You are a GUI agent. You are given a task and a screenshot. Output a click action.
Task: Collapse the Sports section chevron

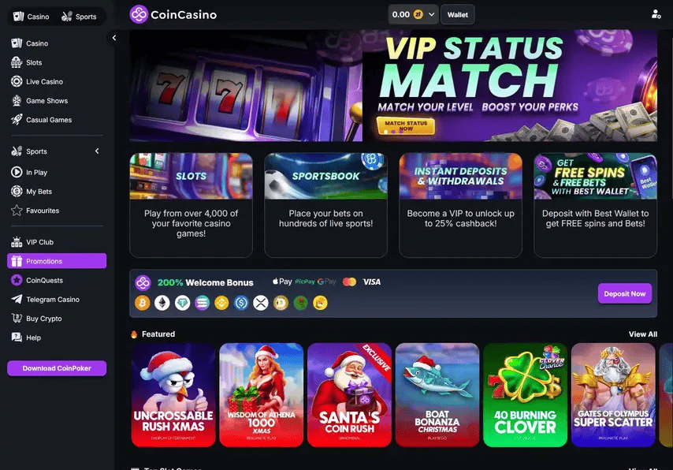click(x=97, y=151)
